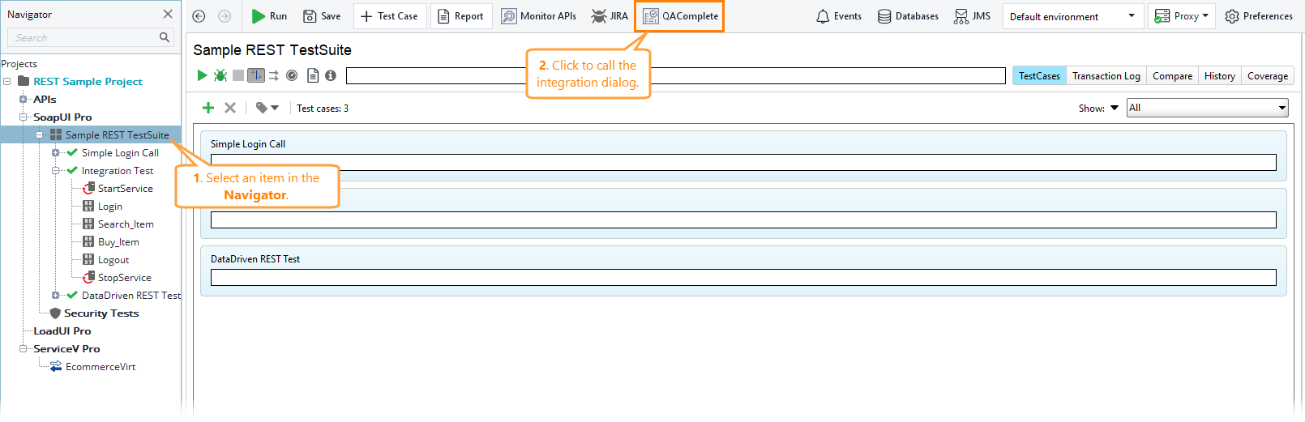This screenshot has width=1305, height=422.
Task: Expand the APIs node
Action: [x=24, y=99]
